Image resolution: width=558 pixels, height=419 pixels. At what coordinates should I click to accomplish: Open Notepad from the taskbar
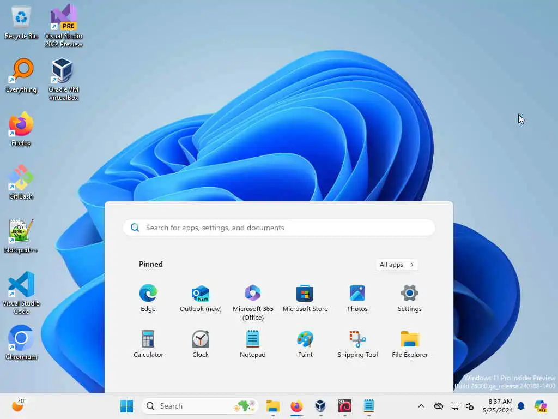click(x=369, y=406)
